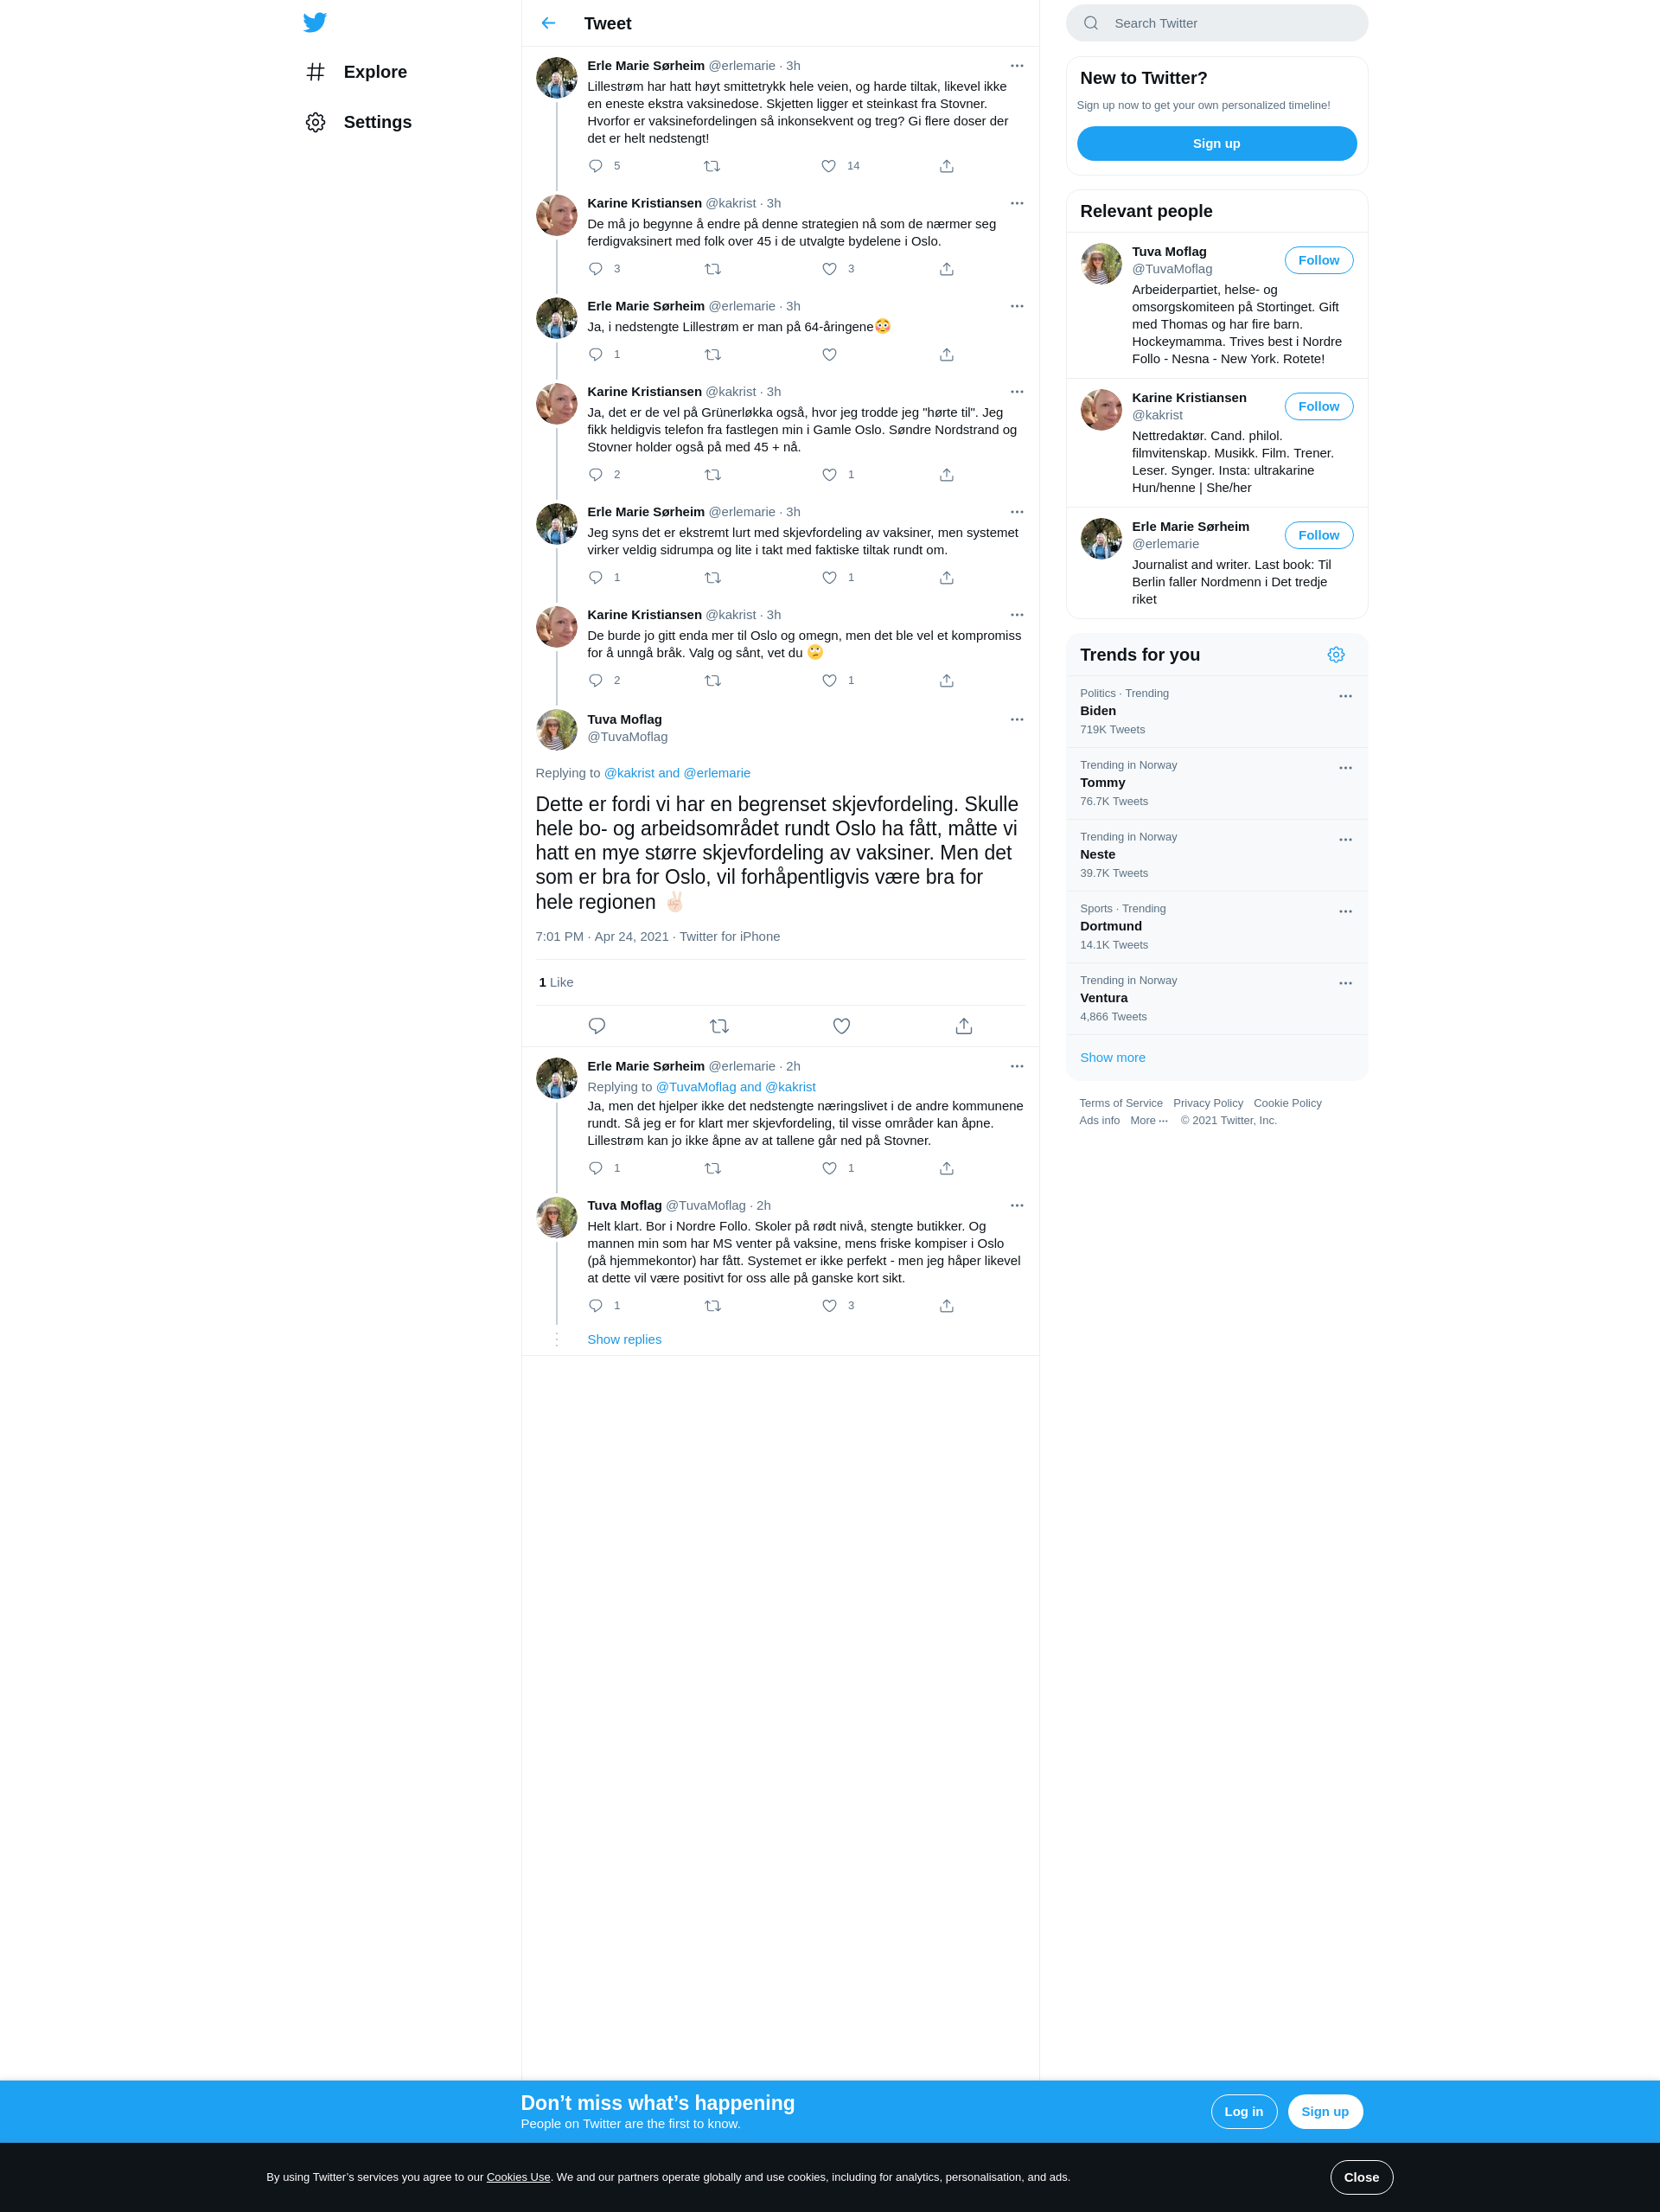This screenshot has width=1660, height=2212.
Task: Open the Settings menu item
Action: point(359,122)
